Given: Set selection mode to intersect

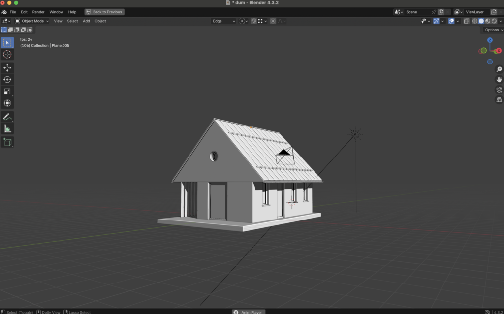Looking at the screenshot, I should 30,30.
